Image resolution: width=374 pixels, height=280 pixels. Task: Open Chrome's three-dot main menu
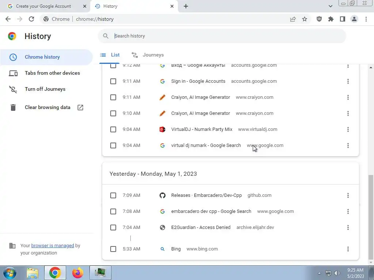[x=366, y=19]
